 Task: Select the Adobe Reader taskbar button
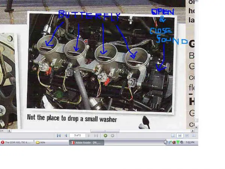pyautogui.click(x=87, y=143)
